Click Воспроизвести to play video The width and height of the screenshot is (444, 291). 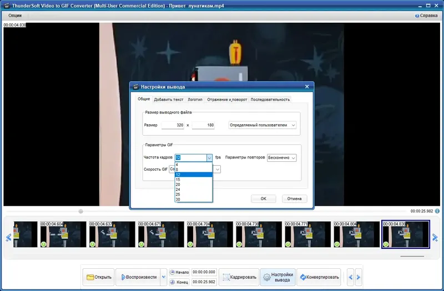138,277
